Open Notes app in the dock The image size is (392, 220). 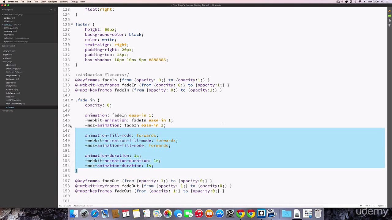(x=136, y=214)
